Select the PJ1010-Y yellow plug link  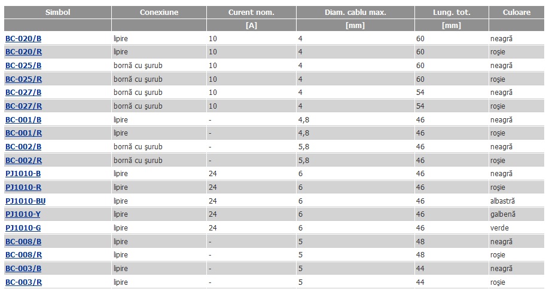23,214
